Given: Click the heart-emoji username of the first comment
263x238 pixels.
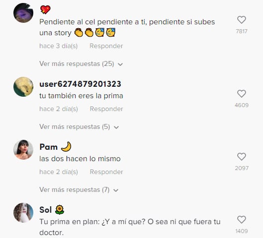Looking at the screenshot, I should [x=45, y=9].
